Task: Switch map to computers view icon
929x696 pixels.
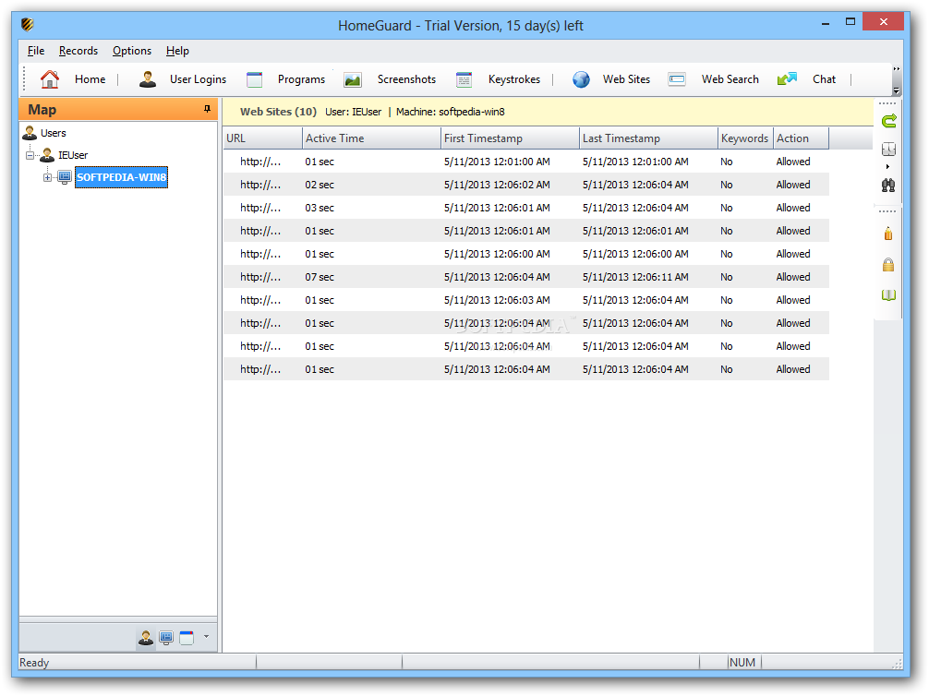Action: (166, 638)
